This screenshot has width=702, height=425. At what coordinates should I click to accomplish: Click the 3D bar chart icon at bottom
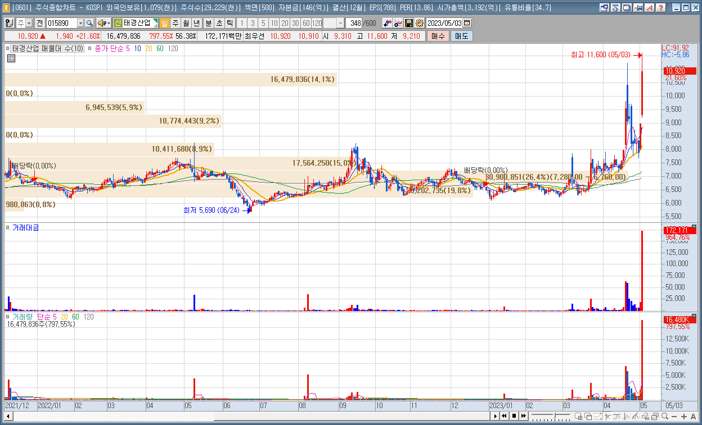tap(645, 416)
